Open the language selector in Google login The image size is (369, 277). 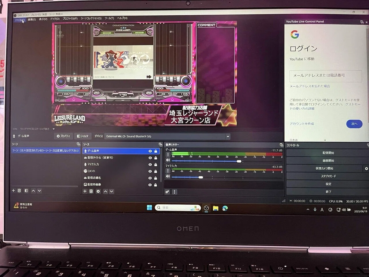coord(308,140)
